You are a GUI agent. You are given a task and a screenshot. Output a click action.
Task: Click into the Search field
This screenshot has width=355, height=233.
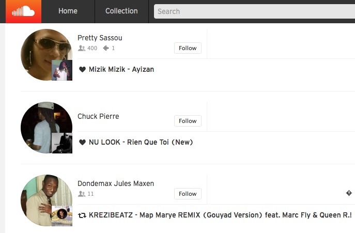[x=254, y=11]
